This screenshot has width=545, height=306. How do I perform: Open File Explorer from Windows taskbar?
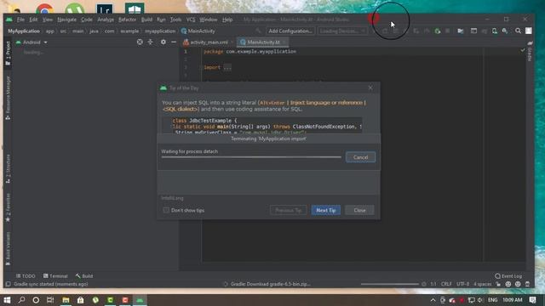pyautogui.click(x=66, y=300)
